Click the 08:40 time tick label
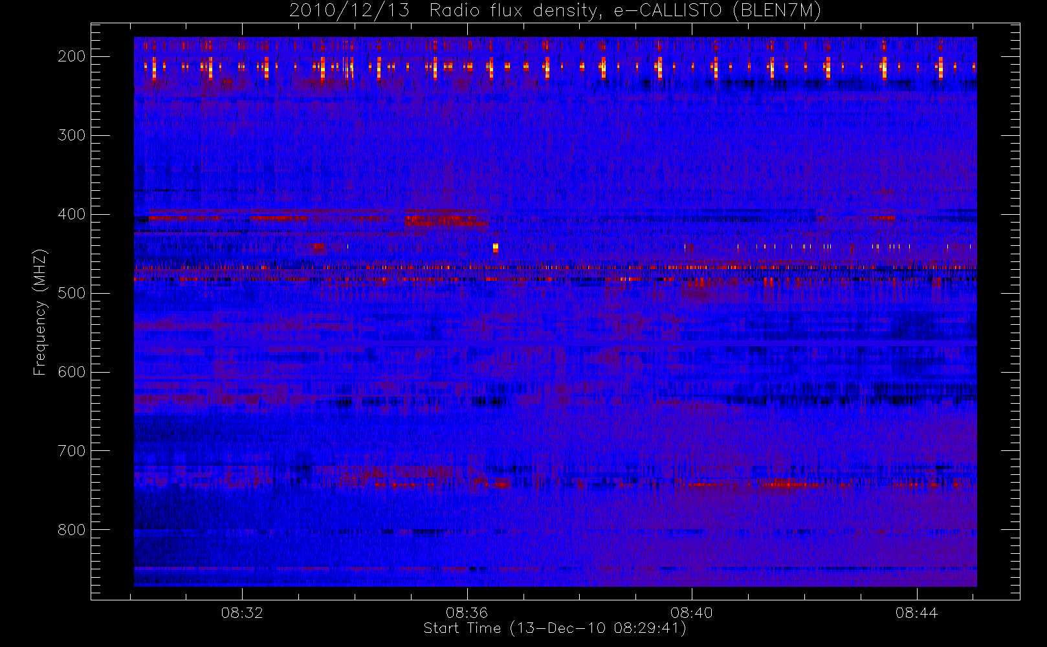The height and width of the screenshot is (647, 1047). [x=692, y=613]
